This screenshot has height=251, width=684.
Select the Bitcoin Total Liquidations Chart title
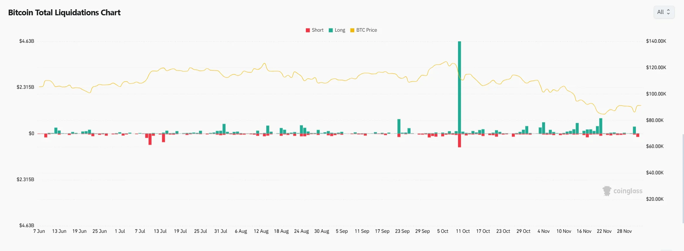pyautogui.click(x=64, y=12)
